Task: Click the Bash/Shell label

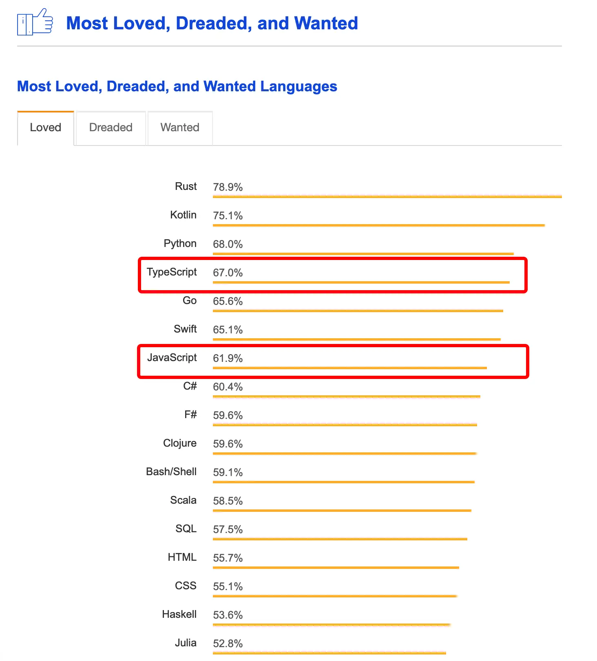Action: (171, 472)
